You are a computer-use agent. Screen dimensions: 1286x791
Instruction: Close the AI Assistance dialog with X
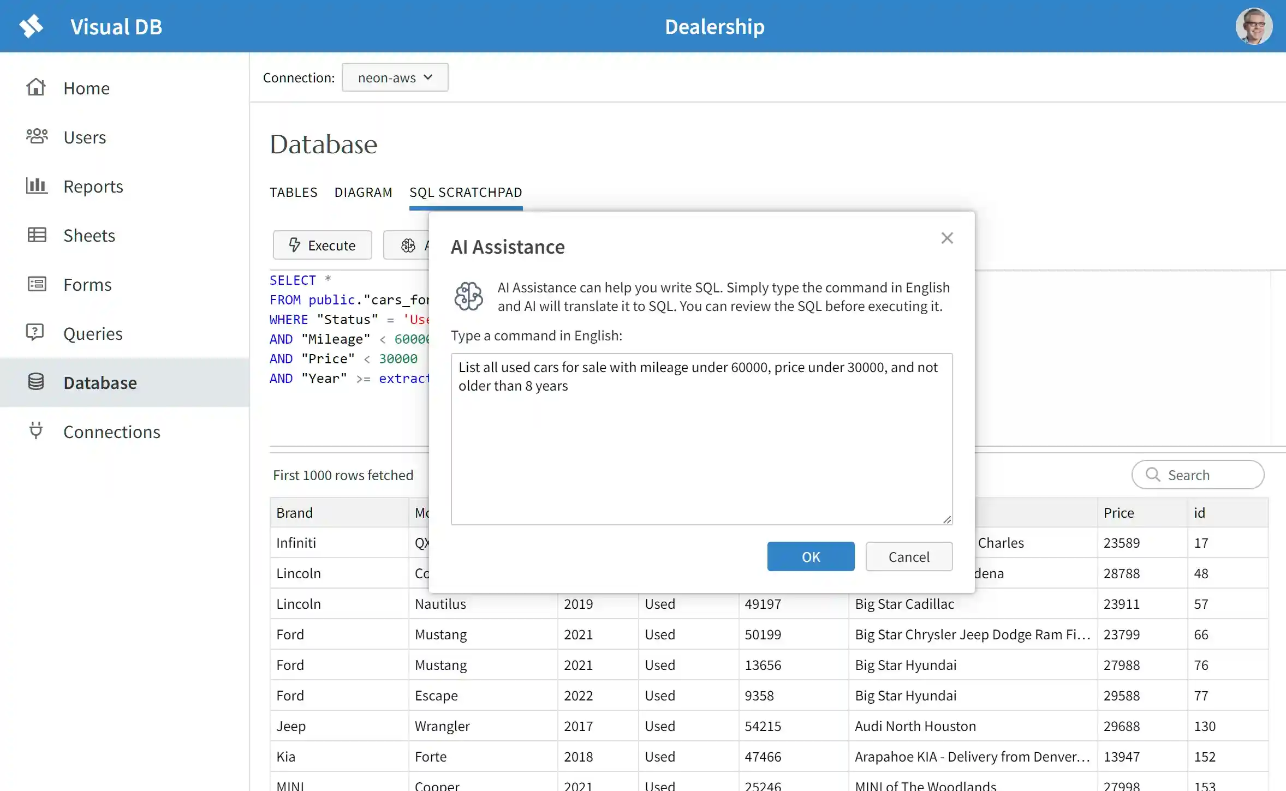(x=947, y=238)
